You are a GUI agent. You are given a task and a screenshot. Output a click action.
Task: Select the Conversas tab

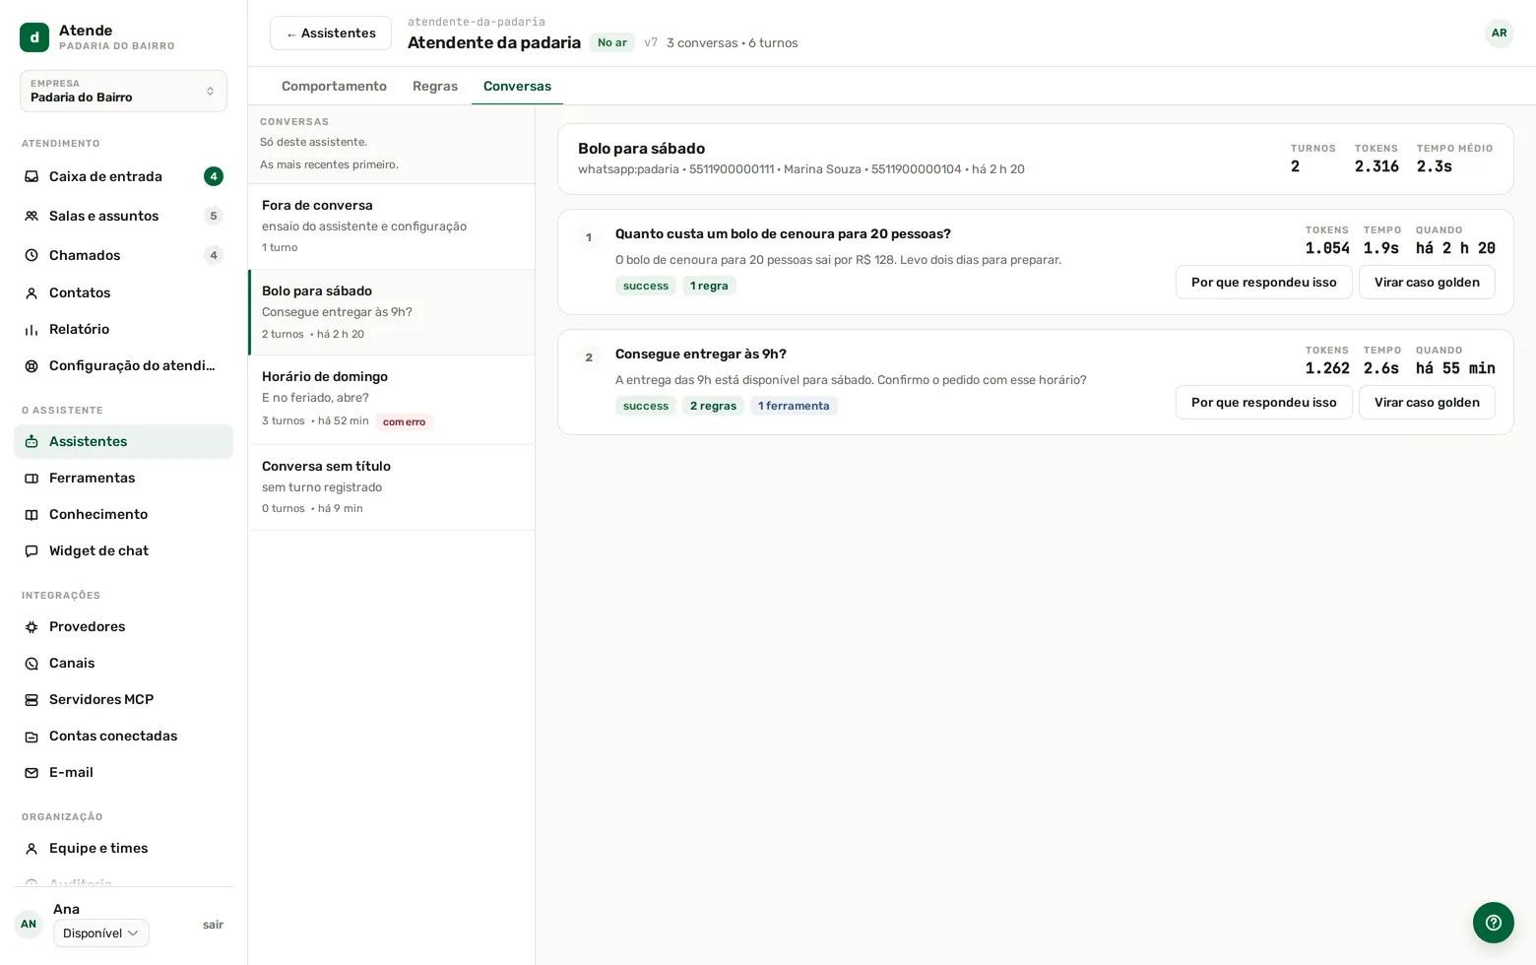point(517,87)
